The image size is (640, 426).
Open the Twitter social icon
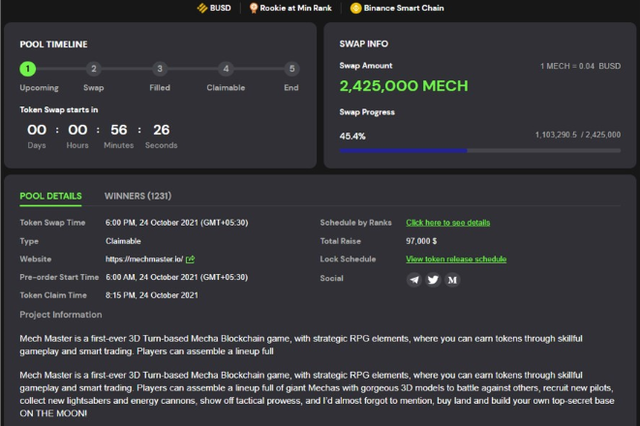tap(433, 280)
